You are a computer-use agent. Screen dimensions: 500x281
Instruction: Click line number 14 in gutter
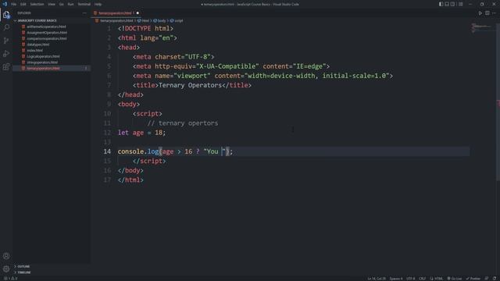pos(107,151)
